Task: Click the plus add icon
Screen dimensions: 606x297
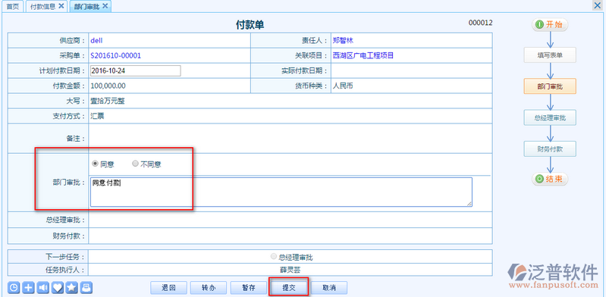Action: tap(28, 287)
